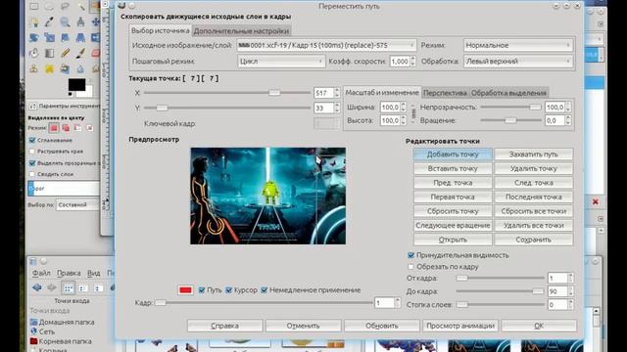Select the Fuzzy Select wand tool
Viewport: 627px width, 352px height.
[x=80, y=7]
